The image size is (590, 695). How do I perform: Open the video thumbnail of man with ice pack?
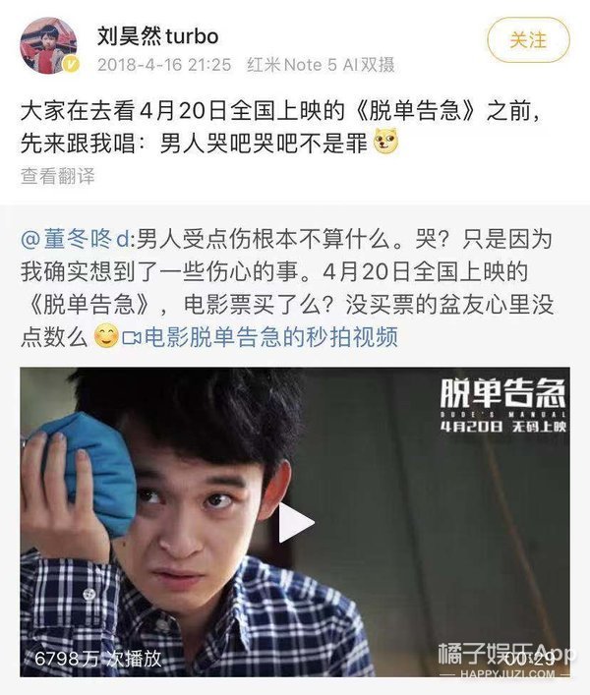[295, 522]
